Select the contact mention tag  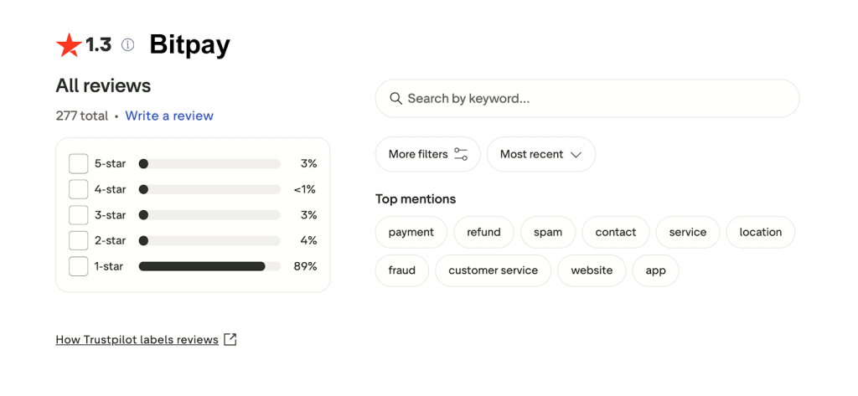point(616,233)
